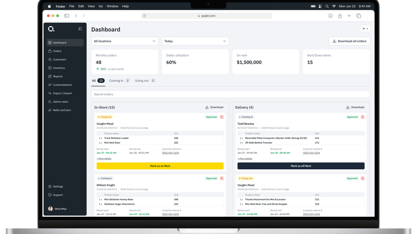The height and width of the screenshot is (234, 417).
Task: Click the Safari share icon
Action: [x=340, y=15]
